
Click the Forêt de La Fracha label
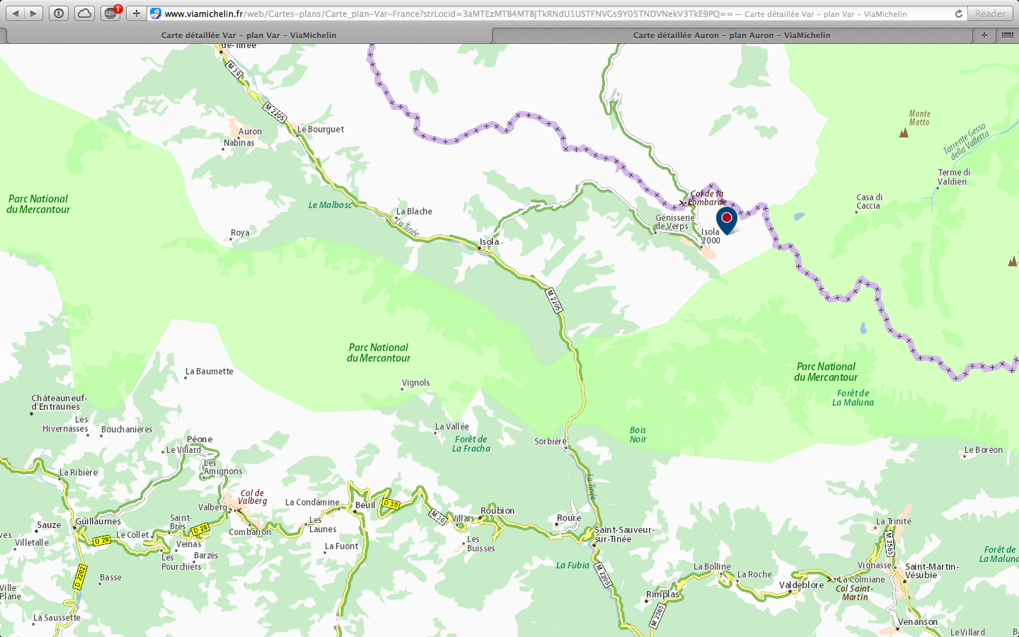[x=471, y=444]
